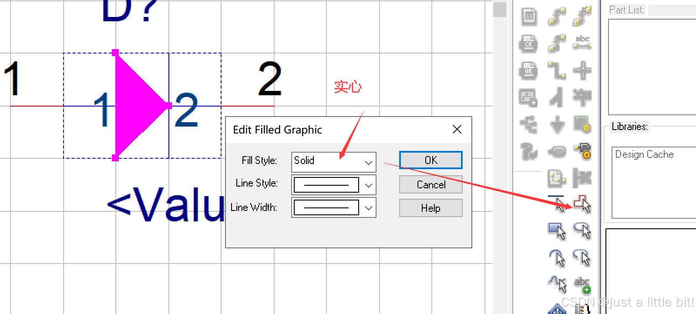Select the Place Arc tool
The image size is (696, 314).
click(557, 257)
